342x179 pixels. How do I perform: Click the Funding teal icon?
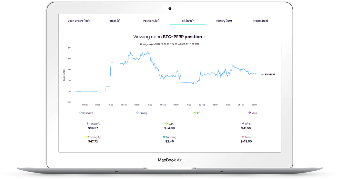(164, 137)
